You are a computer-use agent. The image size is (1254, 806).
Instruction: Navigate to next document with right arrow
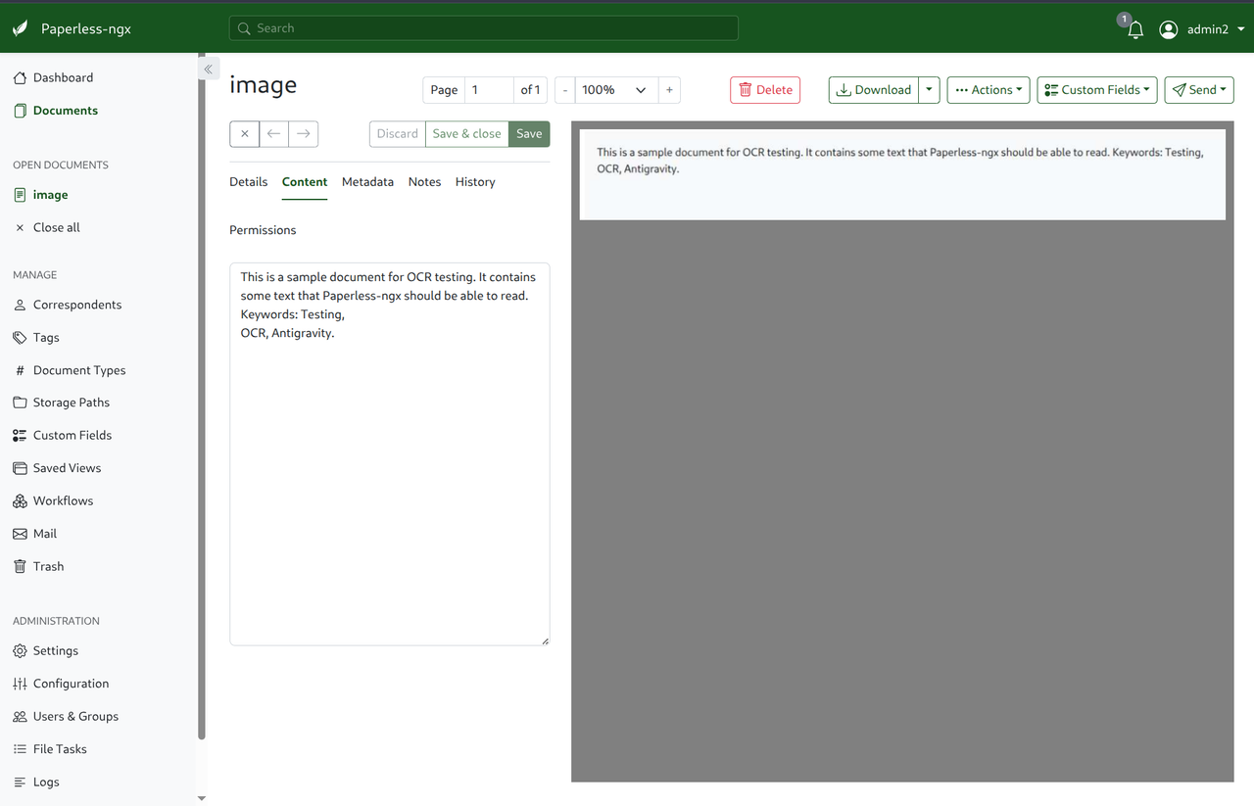[x=303, y=133]
